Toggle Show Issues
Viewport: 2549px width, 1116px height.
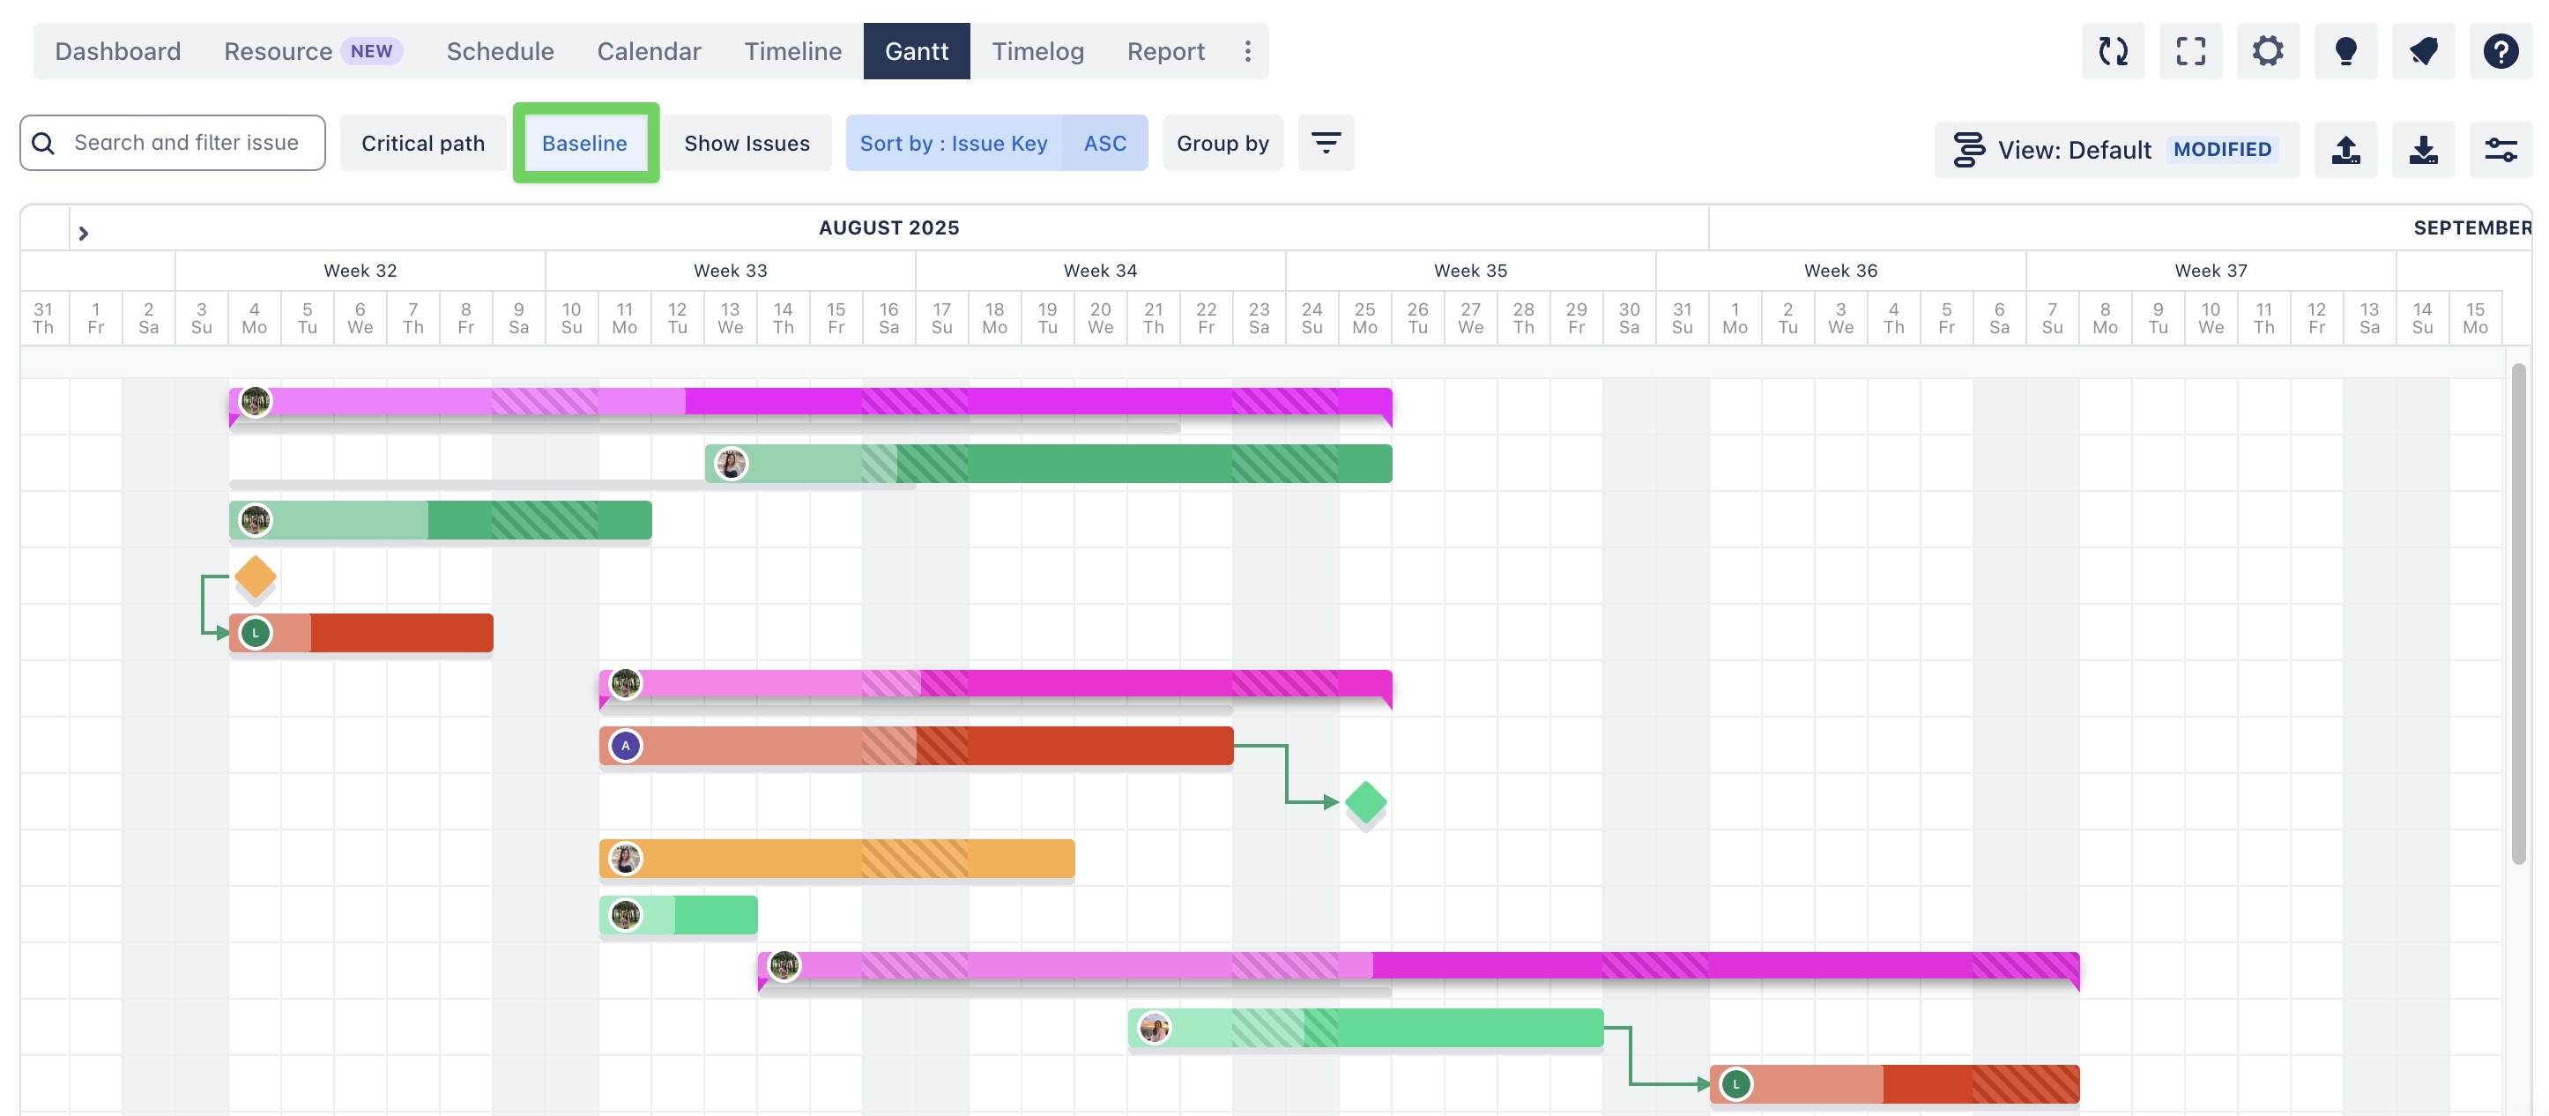tap(747, 143)
